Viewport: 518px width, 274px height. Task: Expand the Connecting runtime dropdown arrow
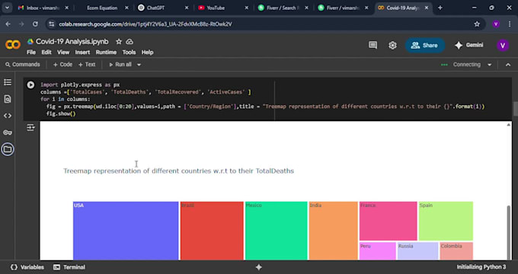click(490, 65)
